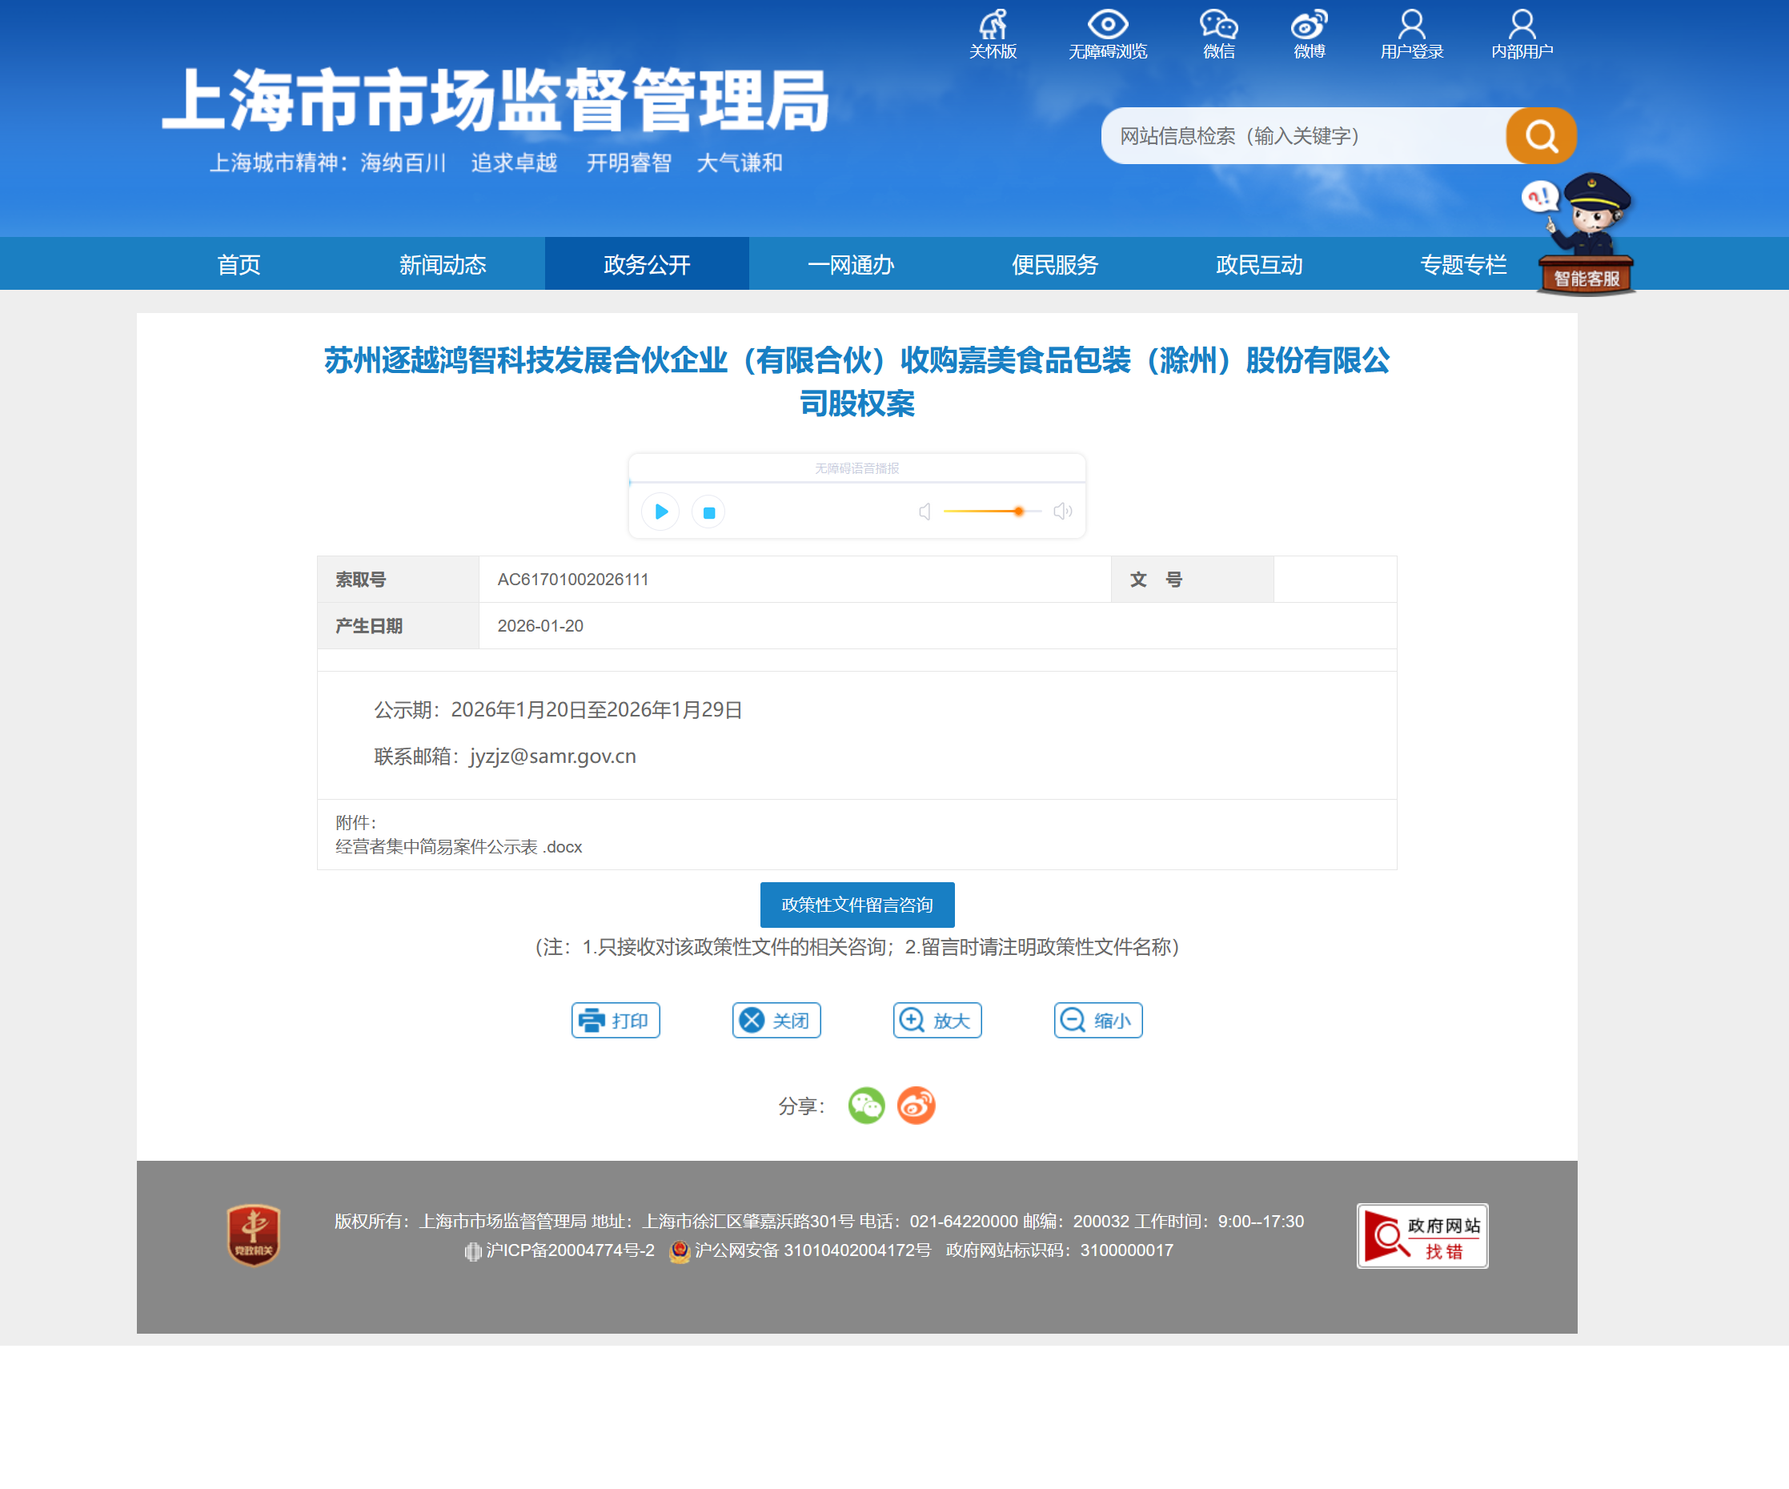Click the 打印 print button

pos(615,1021)
